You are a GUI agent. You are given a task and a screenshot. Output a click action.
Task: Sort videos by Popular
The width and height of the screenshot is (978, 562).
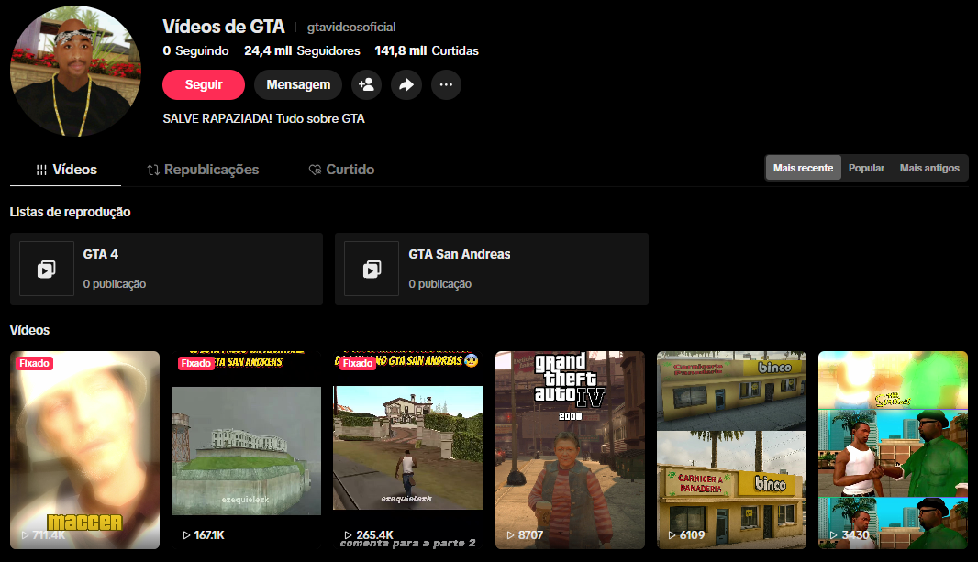[866, 168]
